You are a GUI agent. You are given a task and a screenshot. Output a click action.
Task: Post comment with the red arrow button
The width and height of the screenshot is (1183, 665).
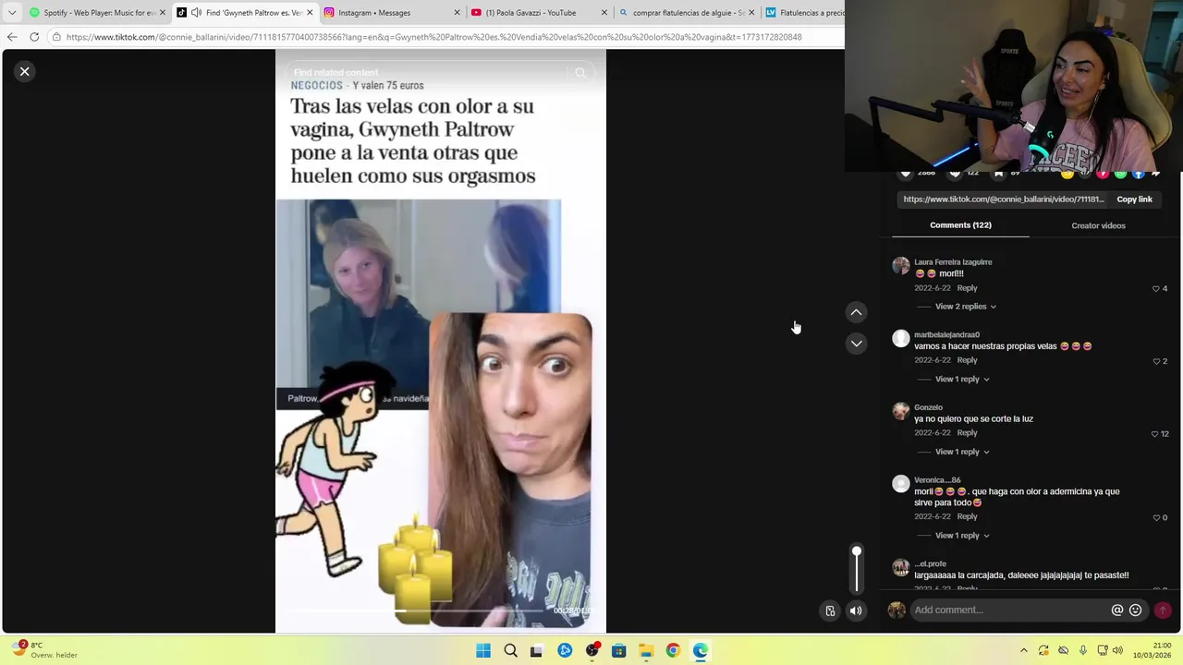(1163, 611)
